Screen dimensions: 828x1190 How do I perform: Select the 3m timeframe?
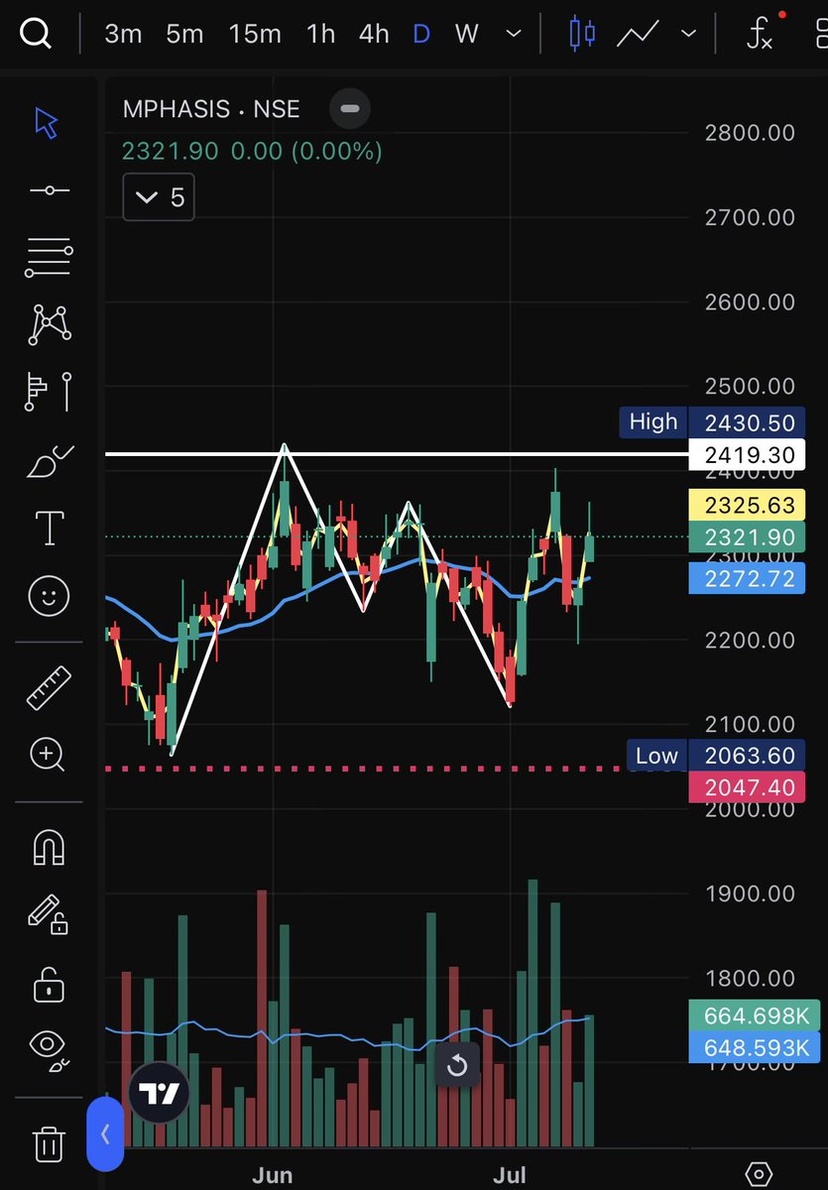point(123,34)
